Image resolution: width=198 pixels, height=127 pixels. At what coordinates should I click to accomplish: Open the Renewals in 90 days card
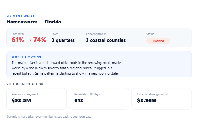(x=99, y=99)
